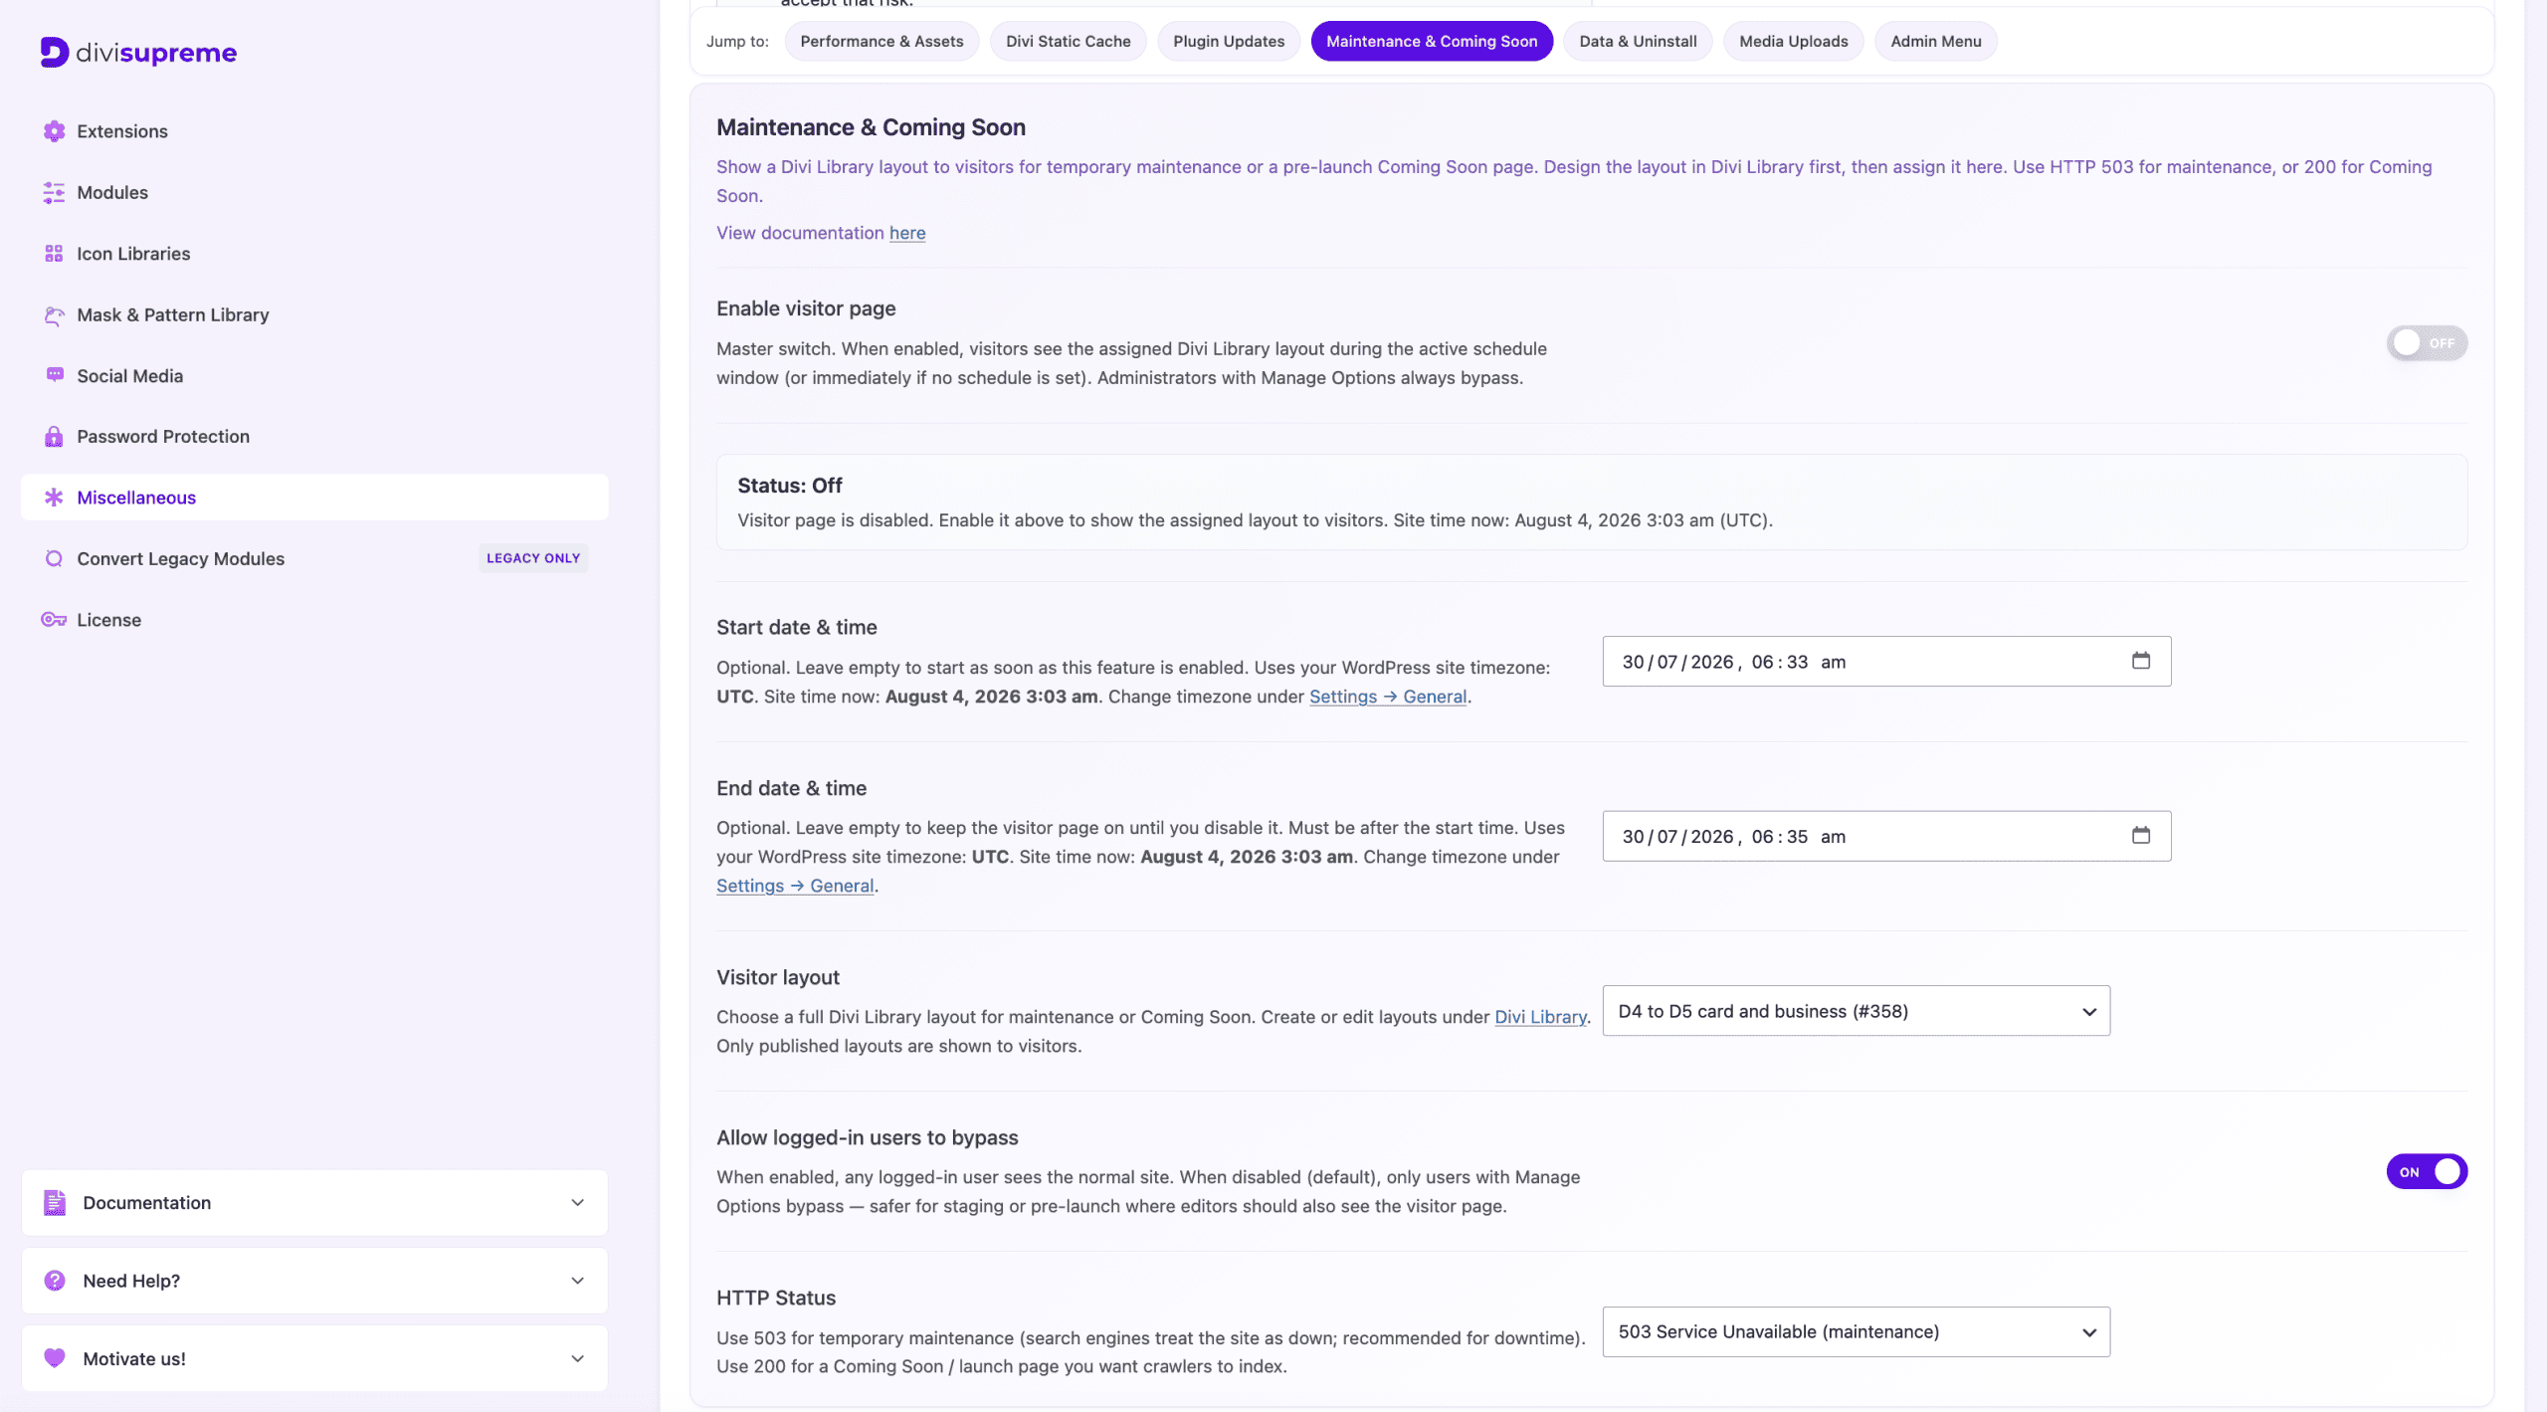This screenshot has height=1412, width=2547.
Task: Click the 'Maintenance & Coming Soon' section heading
Action: click(871, 127)
